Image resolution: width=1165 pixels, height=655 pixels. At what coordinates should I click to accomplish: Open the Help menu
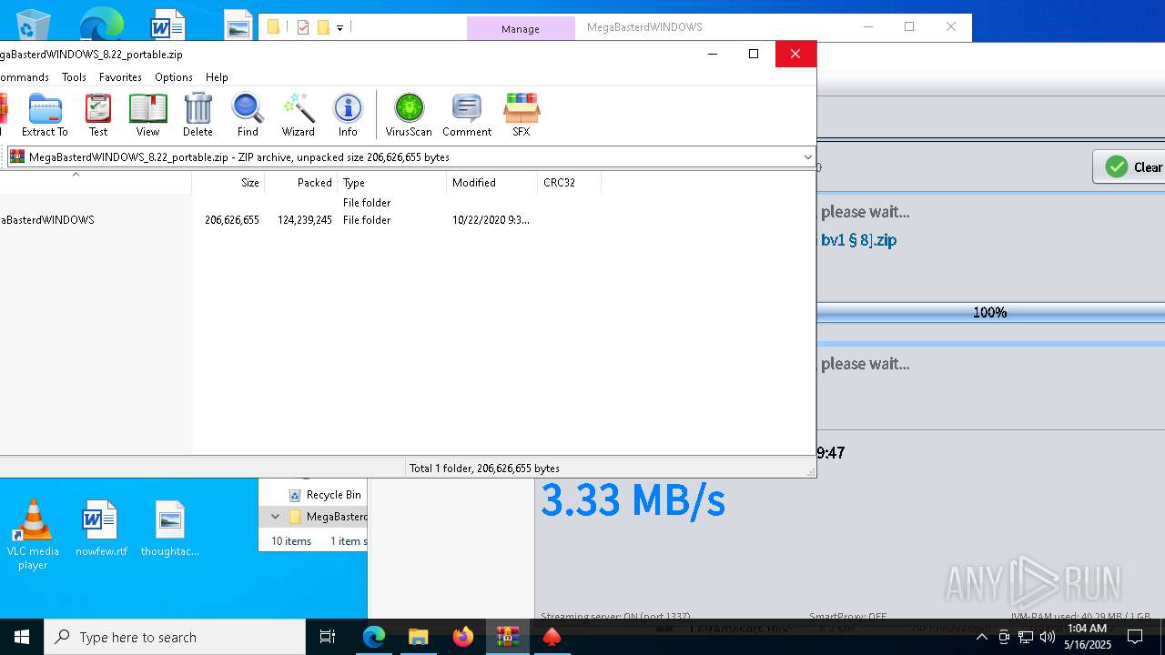point(217,77)
